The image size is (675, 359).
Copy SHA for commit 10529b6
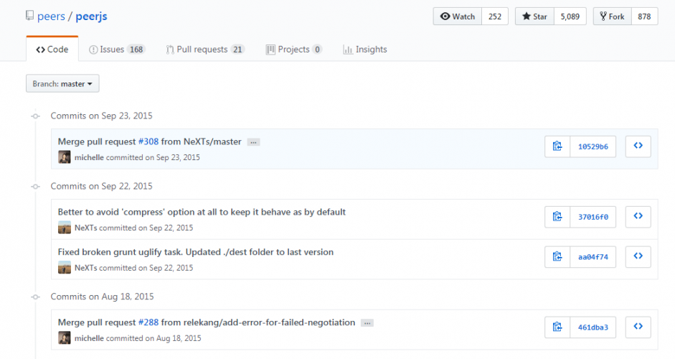(x=557, y=146)
